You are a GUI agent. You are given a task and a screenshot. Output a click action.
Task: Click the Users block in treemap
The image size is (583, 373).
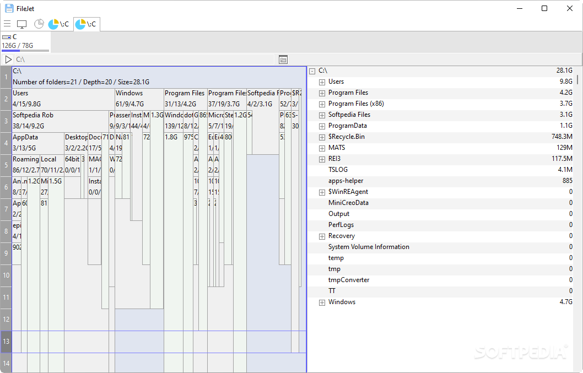tap(63, 99)
